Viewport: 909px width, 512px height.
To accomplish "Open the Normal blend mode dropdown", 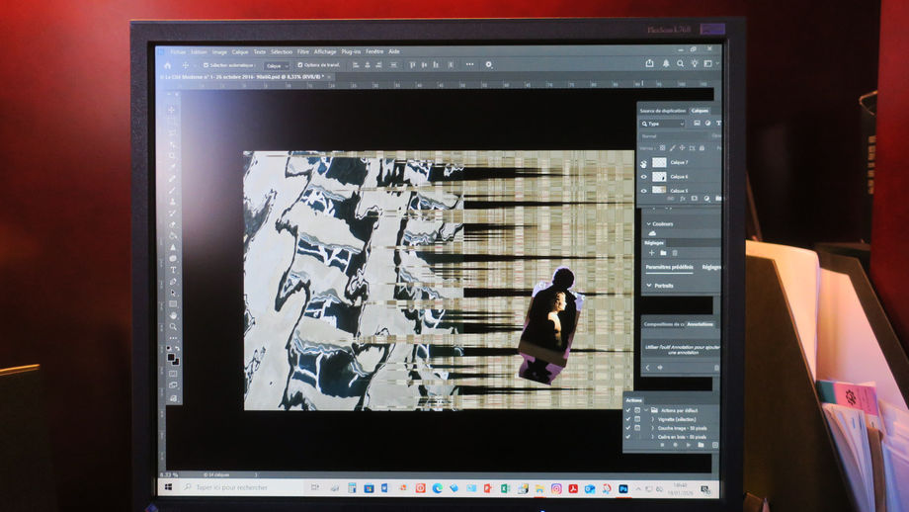I will tap(674, 136).
